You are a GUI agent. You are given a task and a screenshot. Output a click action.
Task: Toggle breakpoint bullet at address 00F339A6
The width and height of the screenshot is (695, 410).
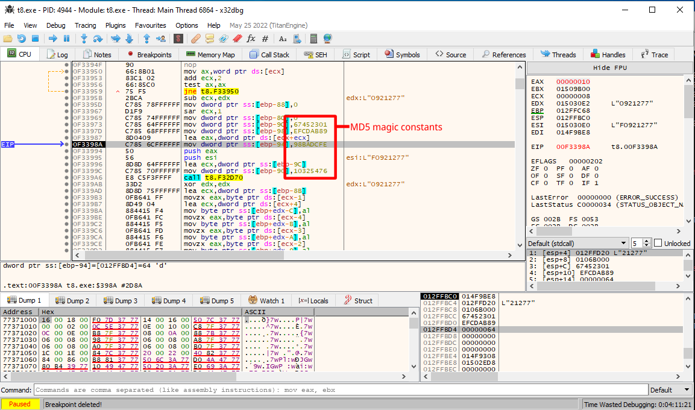[x=66, y=177]
